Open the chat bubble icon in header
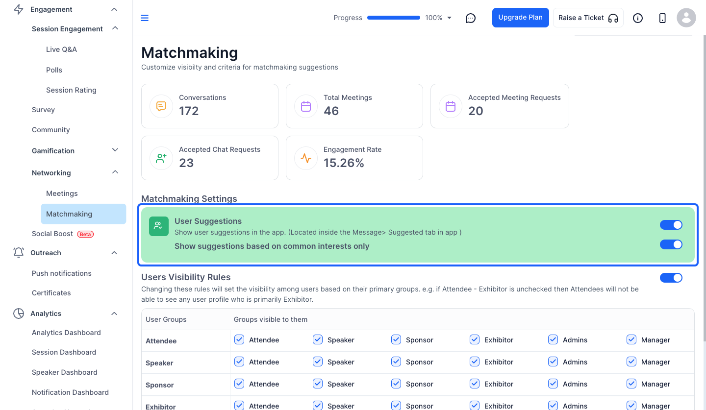 471,18
